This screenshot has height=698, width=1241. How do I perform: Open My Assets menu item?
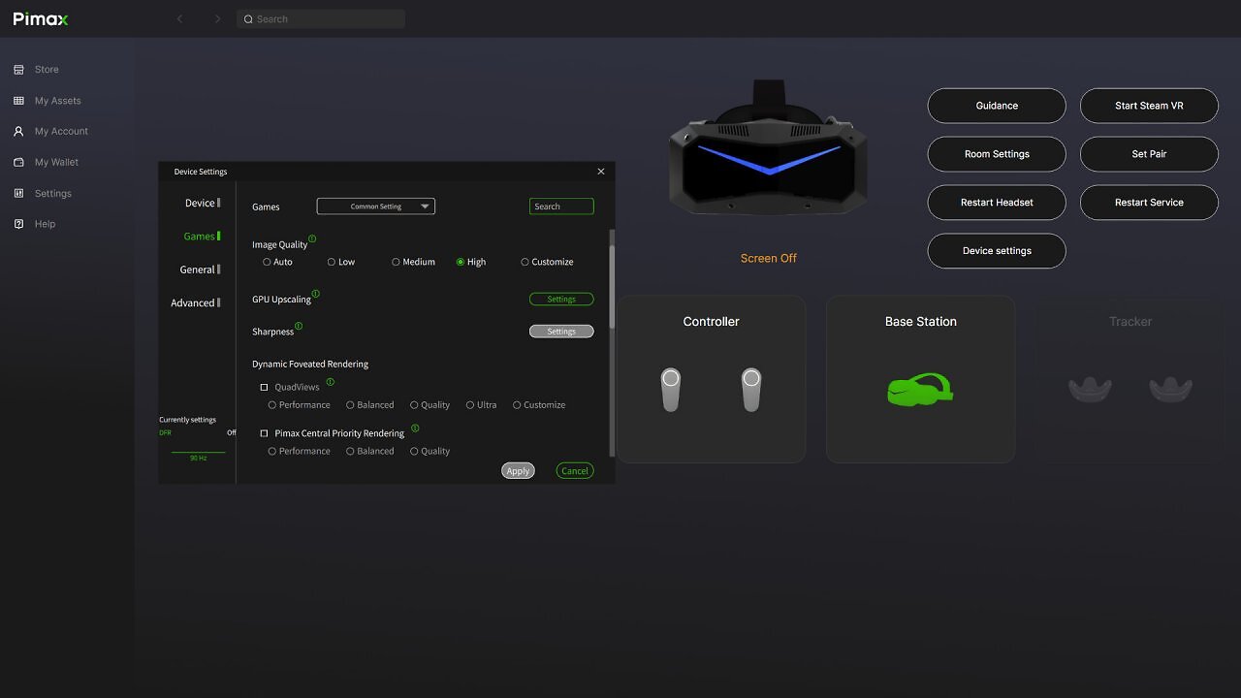[58, 101]
